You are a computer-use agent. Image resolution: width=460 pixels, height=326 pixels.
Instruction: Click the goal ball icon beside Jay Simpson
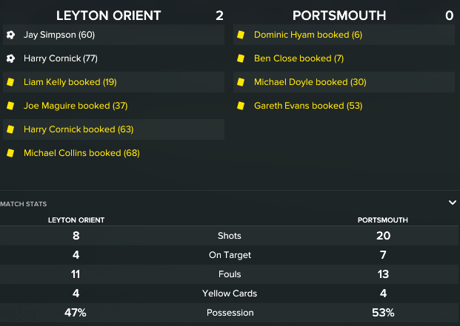10,35
